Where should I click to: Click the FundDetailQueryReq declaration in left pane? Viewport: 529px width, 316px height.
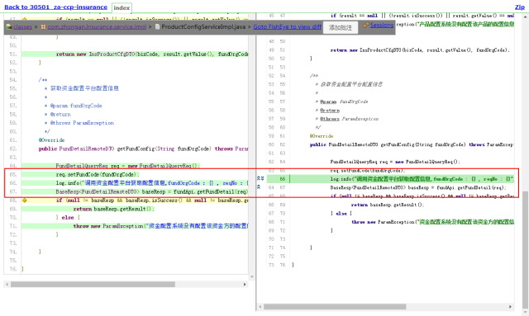128,166
